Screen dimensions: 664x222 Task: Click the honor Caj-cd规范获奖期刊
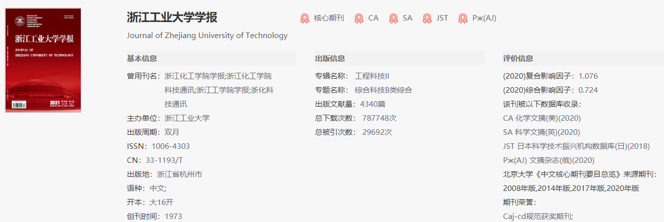click(538, 216)
